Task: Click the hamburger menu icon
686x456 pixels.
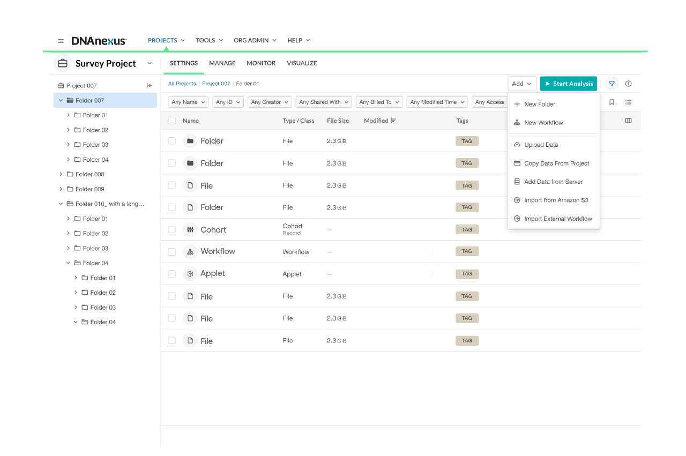Action: pyautogui.click(x=61, y=40)
